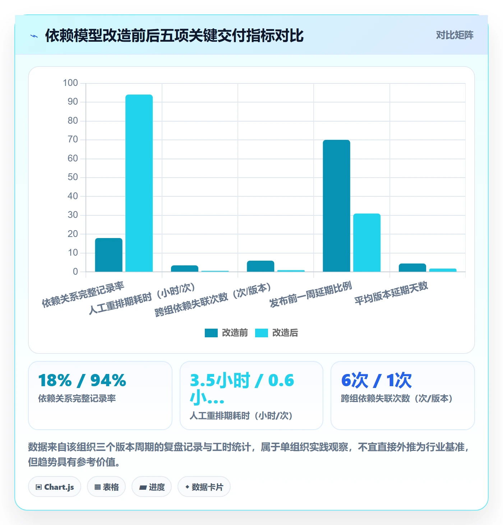Click 改造前 bar for 平均版本延期天数
Image resolution: width=503 pixels, height=525 pixels.
[x=412, y=268]
